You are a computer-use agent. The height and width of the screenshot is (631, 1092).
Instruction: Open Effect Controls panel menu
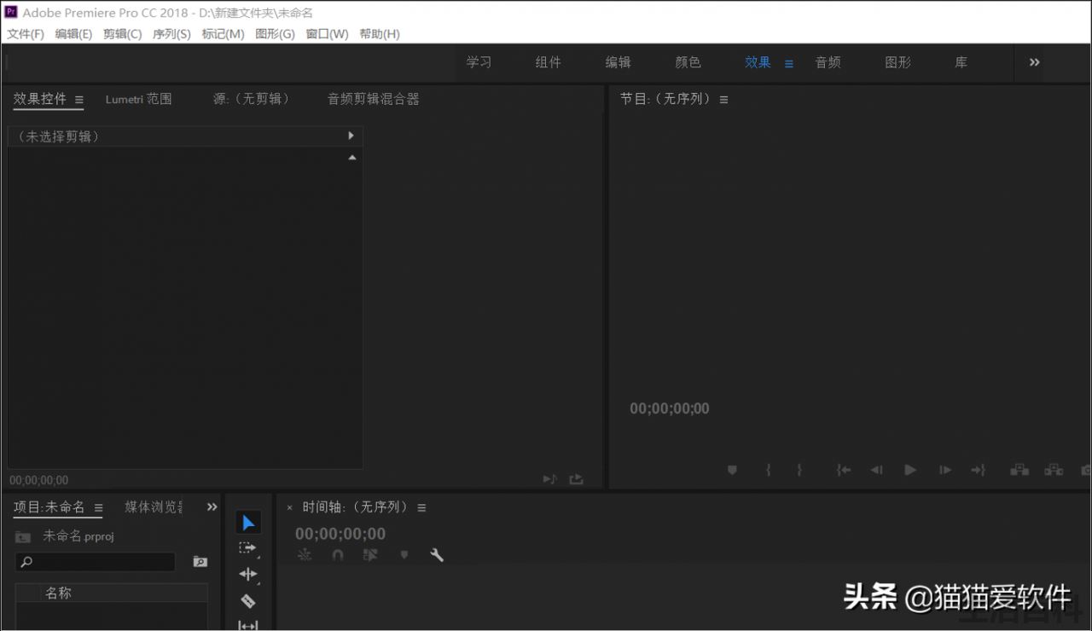coord(79,100)
